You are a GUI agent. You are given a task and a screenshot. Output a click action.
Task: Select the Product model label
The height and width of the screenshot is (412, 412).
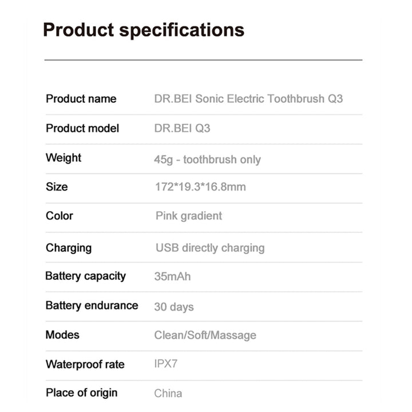82,128
